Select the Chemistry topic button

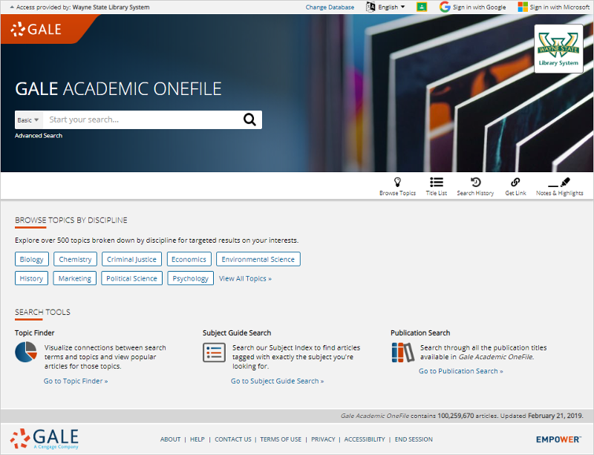pyautogui.click(x=76, y=259)
